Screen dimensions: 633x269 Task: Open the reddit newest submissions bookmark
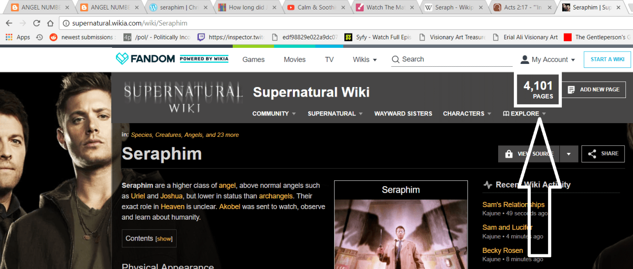click(83, 37)
